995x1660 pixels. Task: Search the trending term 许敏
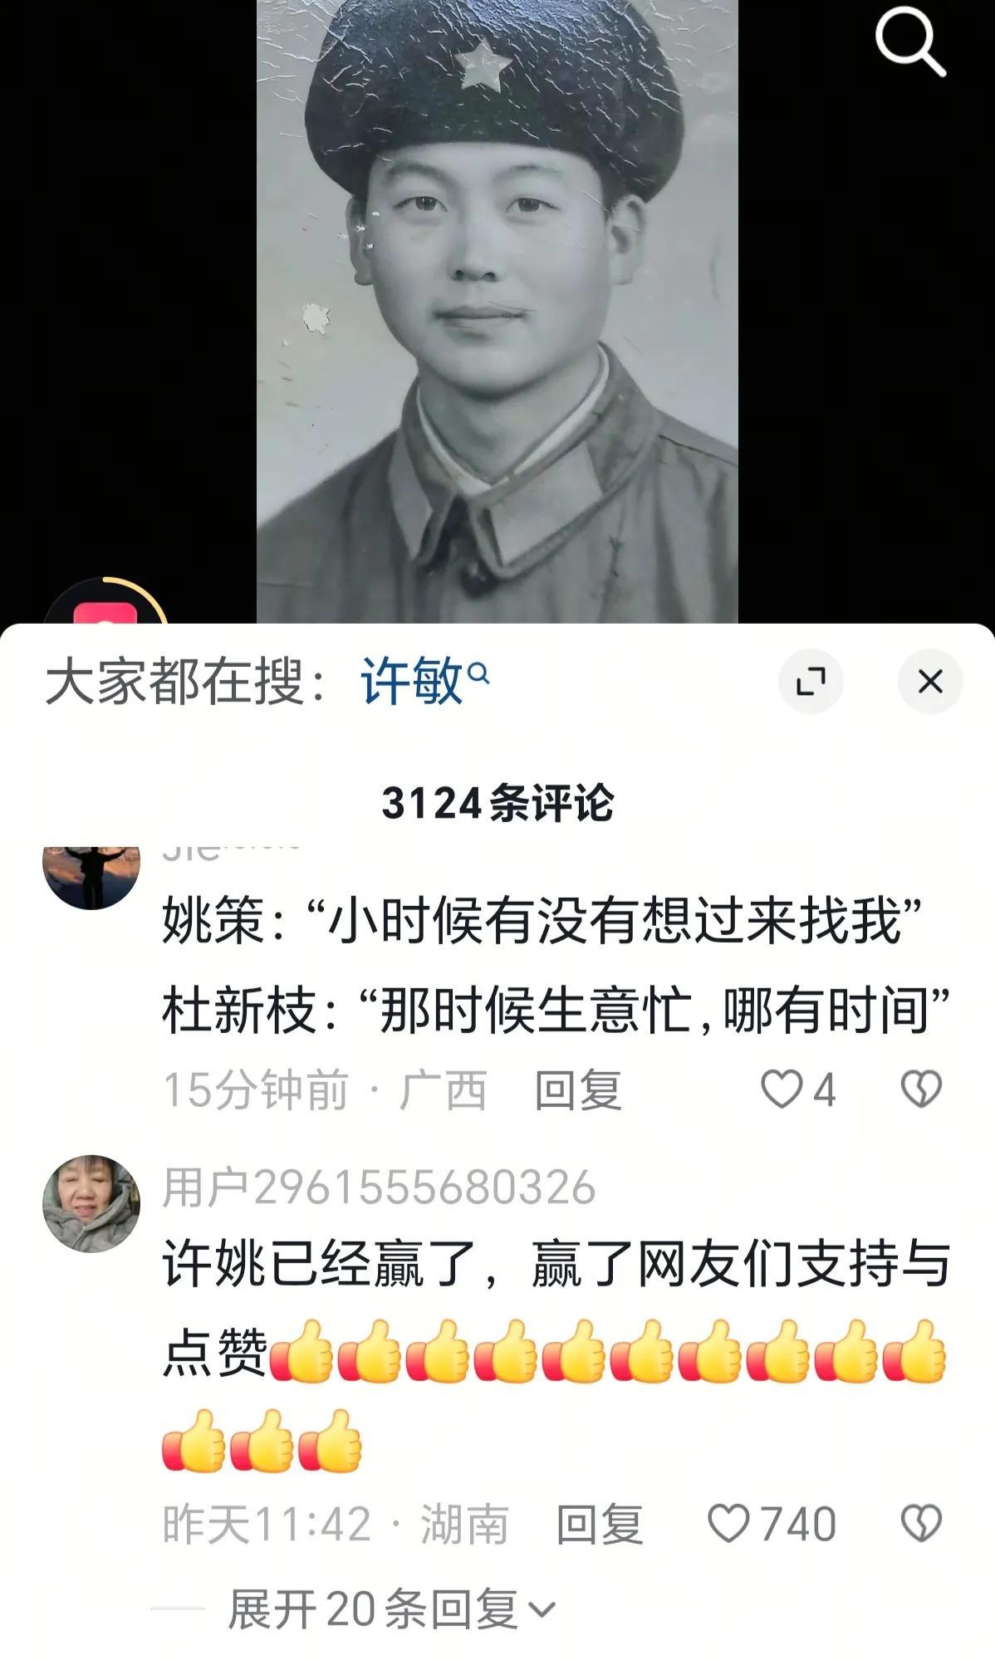[x=411, y=682]
